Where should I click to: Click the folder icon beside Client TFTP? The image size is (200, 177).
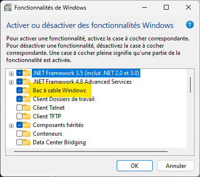coord(27,116)
